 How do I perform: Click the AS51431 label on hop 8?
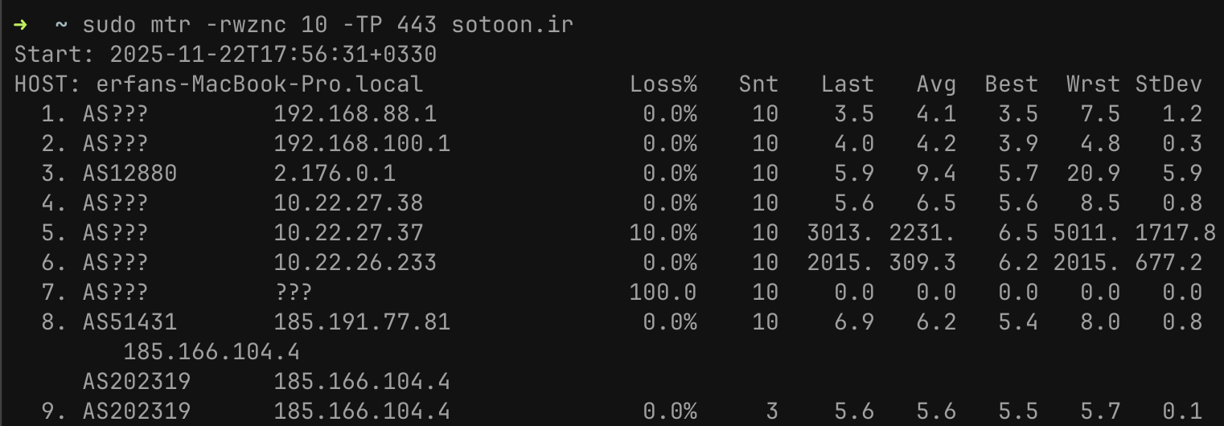pos(129,322)
